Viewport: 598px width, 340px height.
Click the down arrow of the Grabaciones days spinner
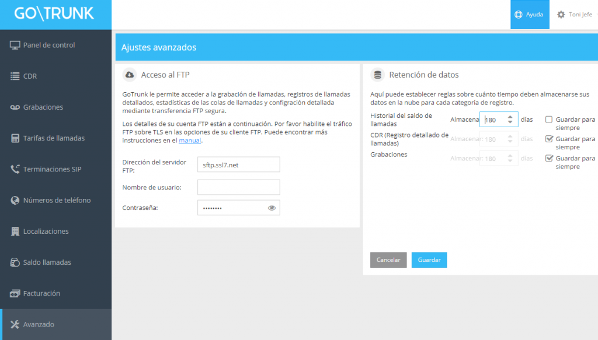pos(510,161)
